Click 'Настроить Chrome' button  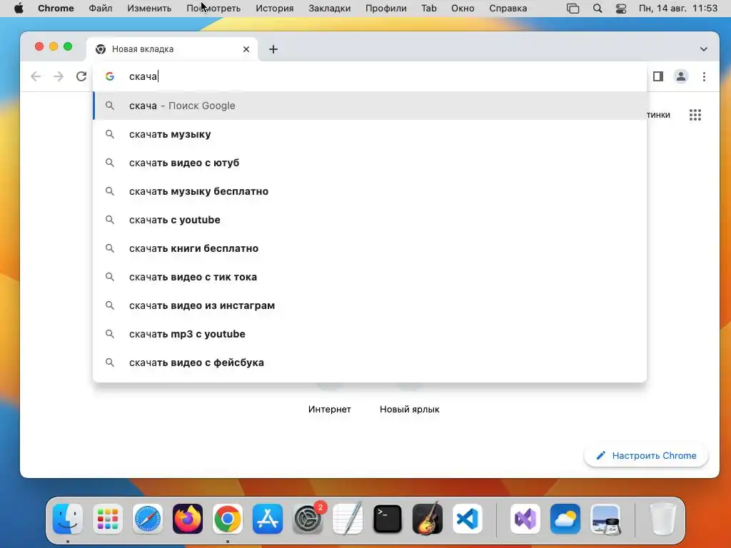tap(645, 456)
